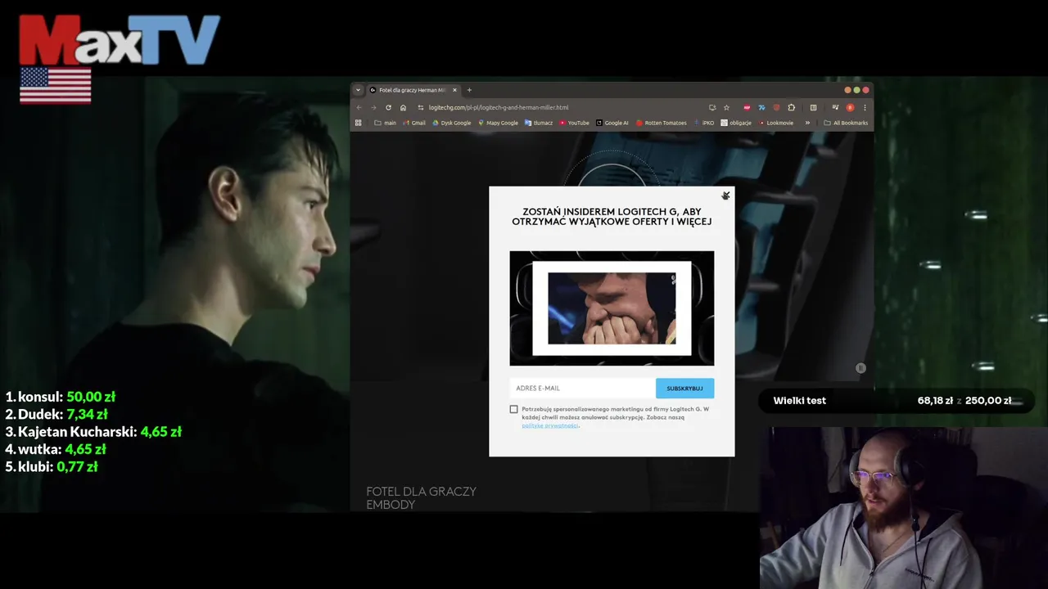This screenshot has height=589, width=1048.
Task: Pause the background video on the page
Action: click(861, 368)
